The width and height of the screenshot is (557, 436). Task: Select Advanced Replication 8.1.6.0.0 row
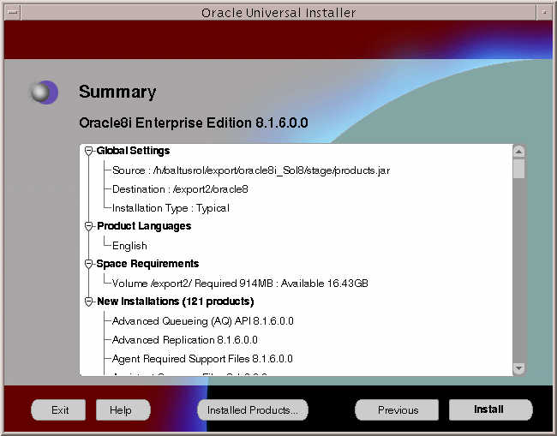tap(184, 340)
